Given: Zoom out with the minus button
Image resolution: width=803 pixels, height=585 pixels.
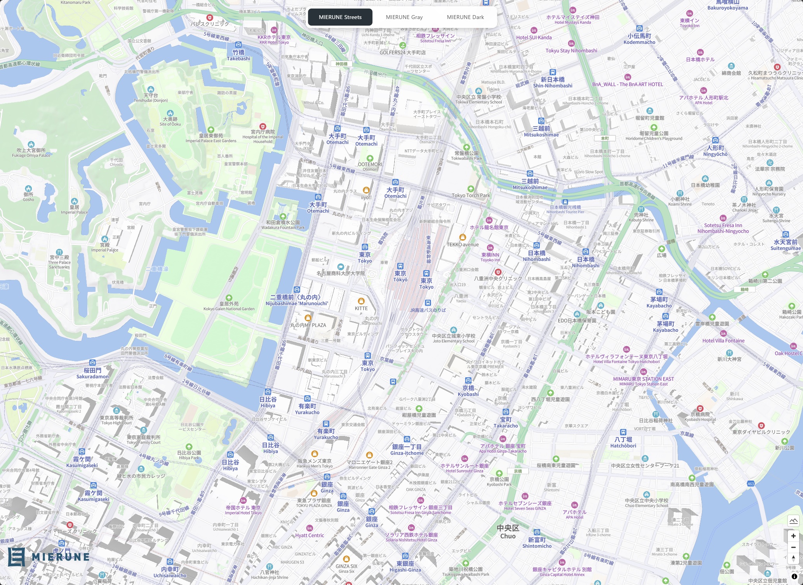Looking at the screenshot, I should 793,547.
